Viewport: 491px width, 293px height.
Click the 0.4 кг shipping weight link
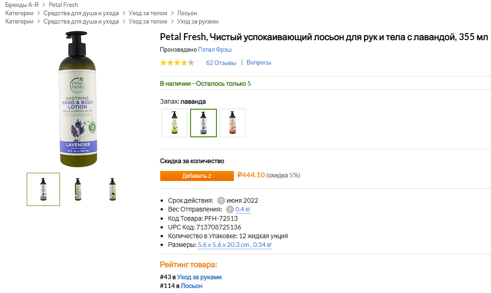243,210
